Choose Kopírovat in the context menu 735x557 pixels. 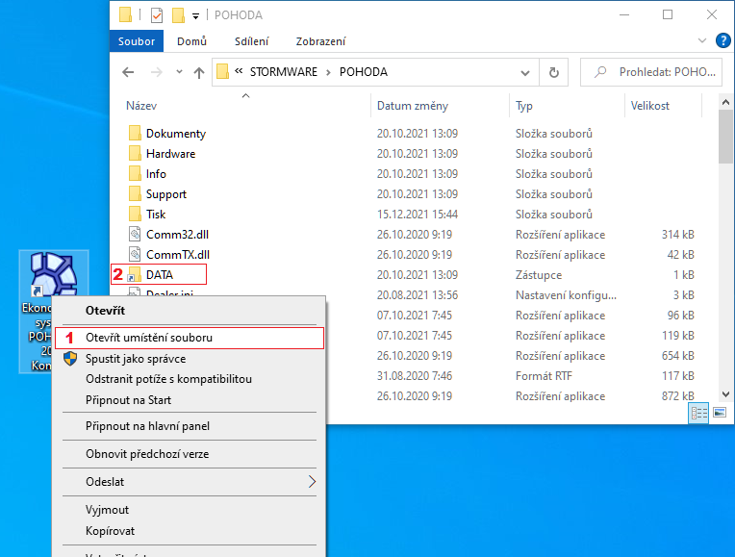click(190, 531)
